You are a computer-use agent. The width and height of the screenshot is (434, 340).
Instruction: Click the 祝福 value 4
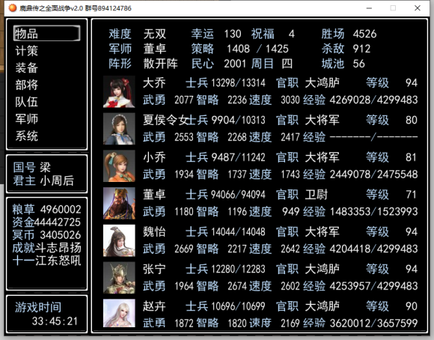click(x=292, y=34)
